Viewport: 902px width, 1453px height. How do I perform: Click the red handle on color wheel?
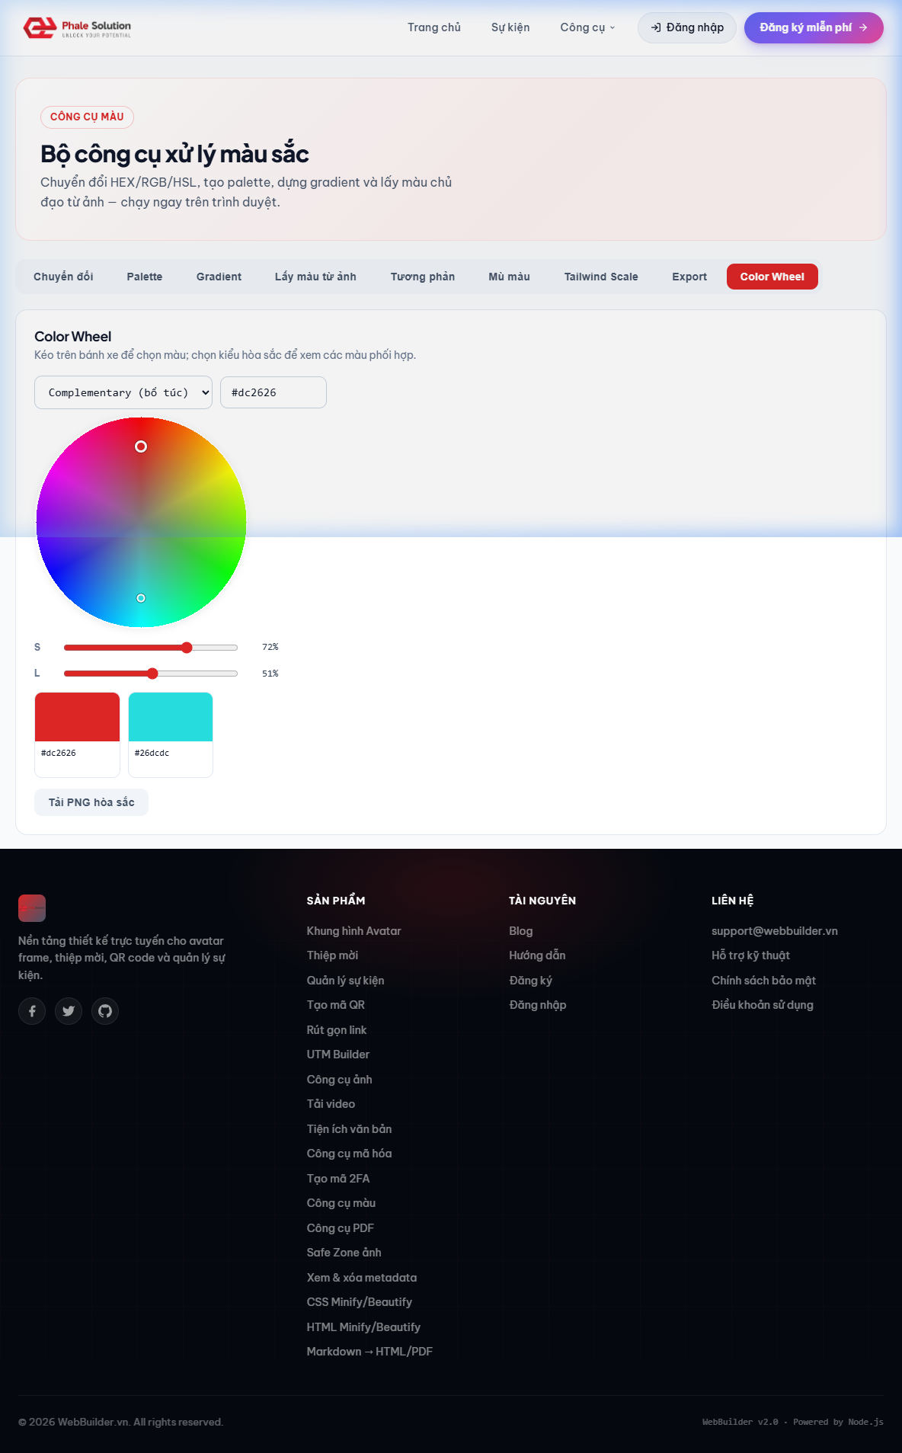pos(141,446)
